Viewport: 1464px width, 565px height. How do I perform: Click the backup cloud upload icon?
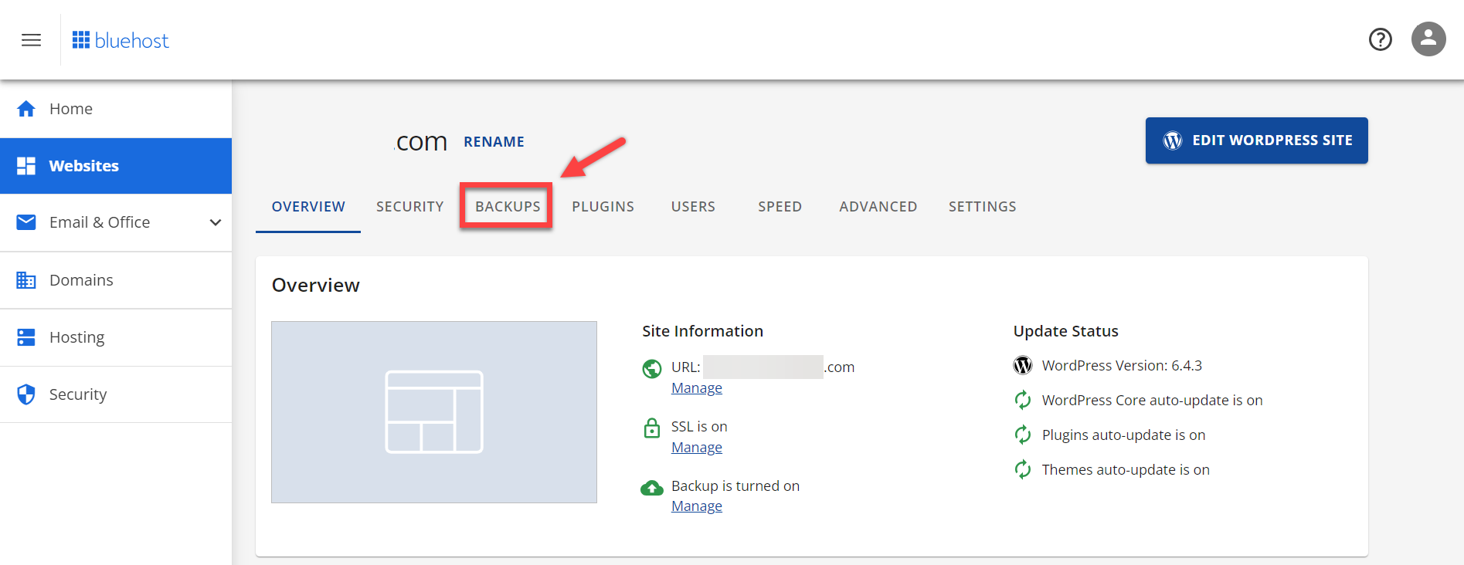point(652,488)
